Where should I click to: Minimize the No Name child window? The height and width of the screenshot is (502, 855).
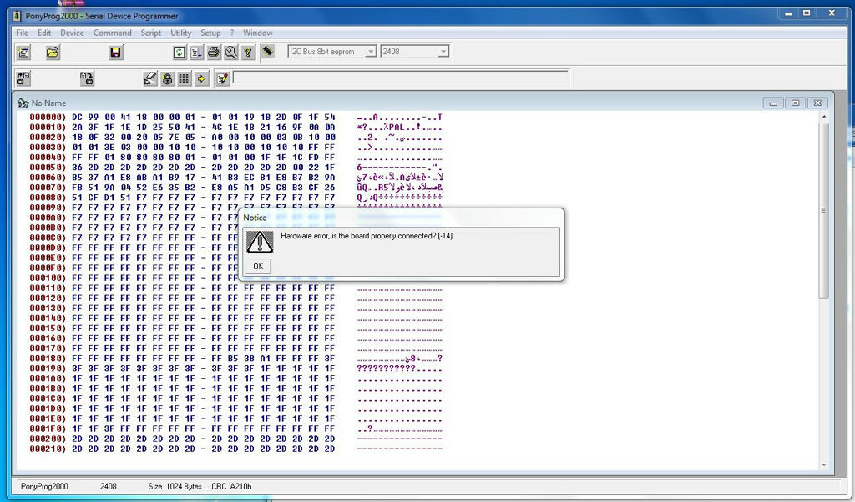pos(772,103)
